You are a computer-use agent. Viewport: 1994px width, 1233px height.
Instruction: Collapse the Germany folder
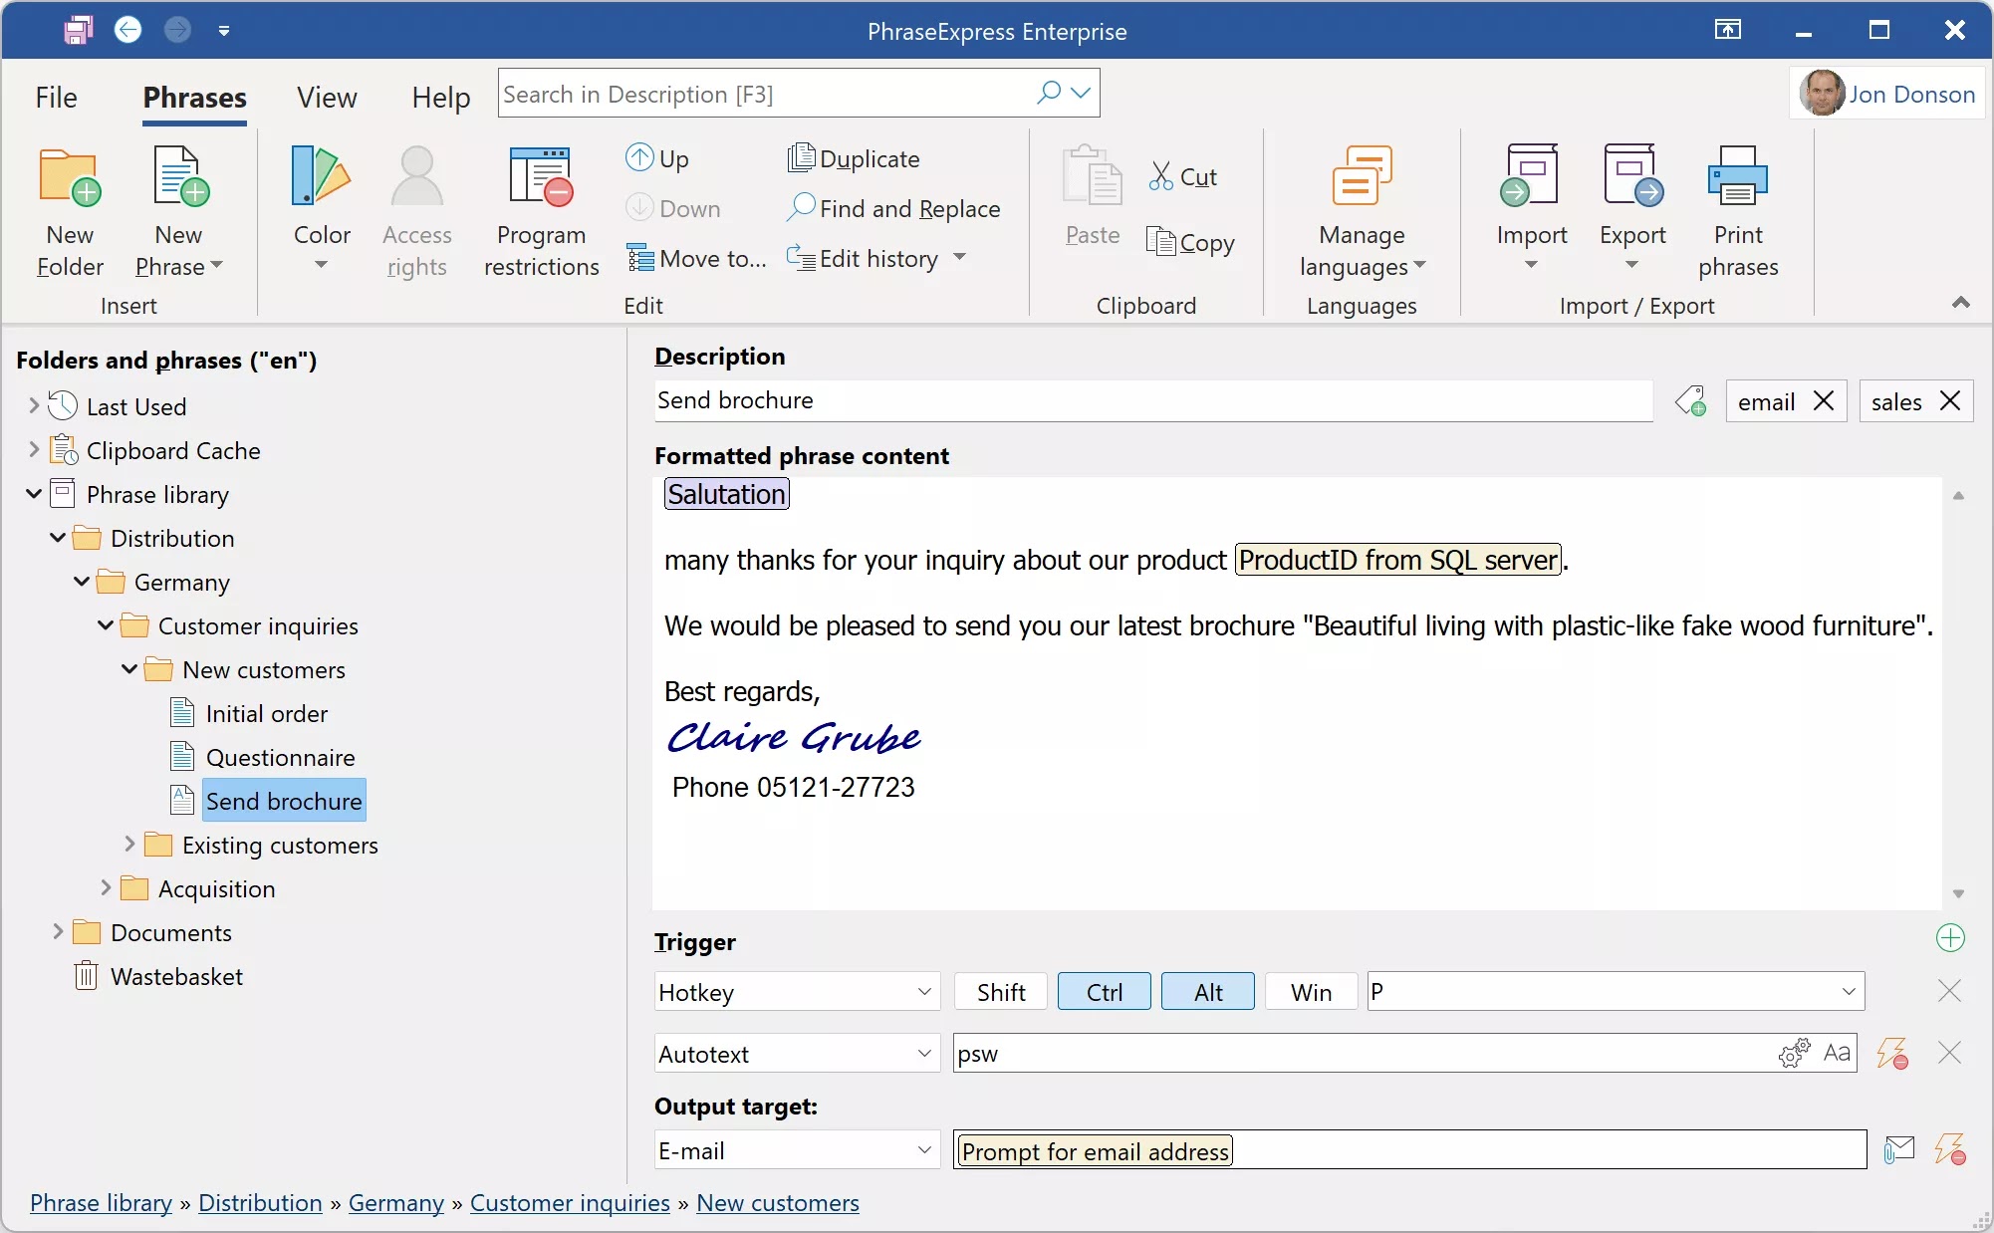[x=82, y=582]
